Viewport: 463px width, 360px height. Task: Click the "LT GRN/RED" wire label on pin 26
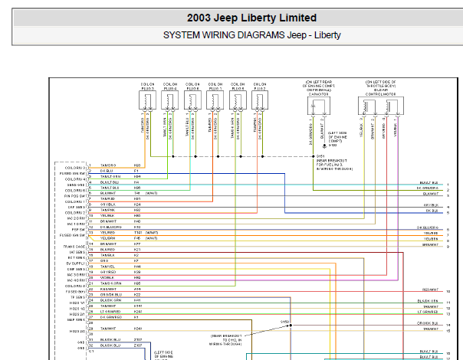pos(110,312)
